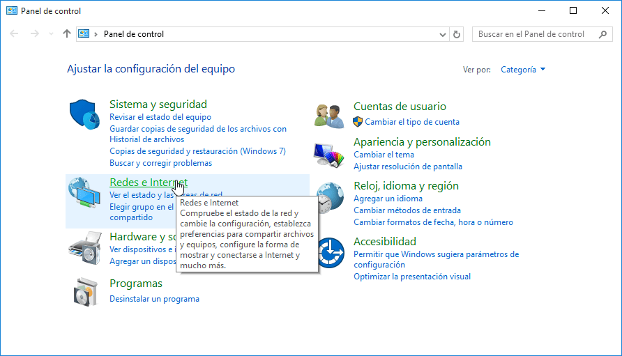The image size is (622, 356).
Task: Open the Programas category
Action: [136, 284]
